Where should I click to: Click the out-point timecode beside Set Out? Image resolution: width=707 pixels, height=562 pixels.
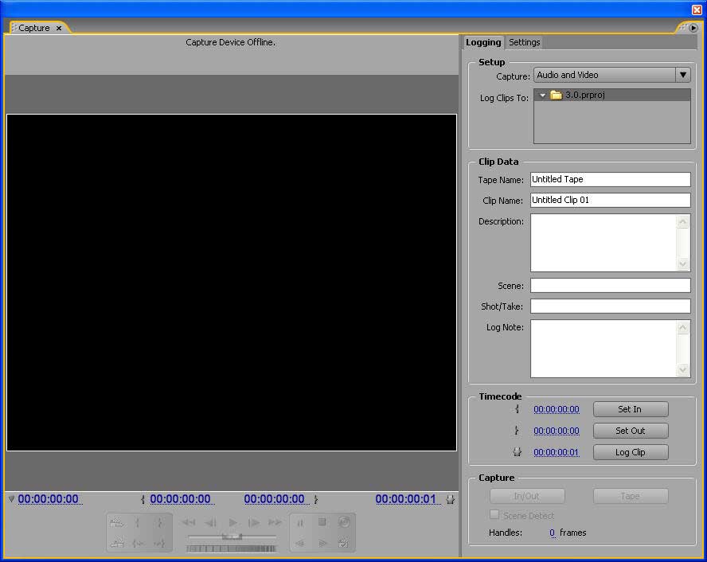[557, 431]
